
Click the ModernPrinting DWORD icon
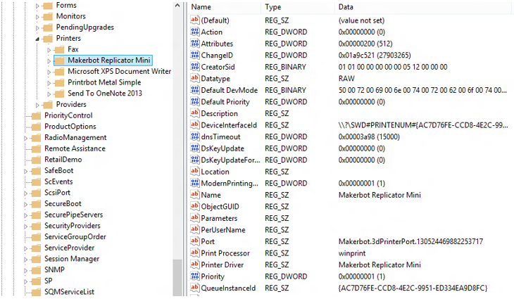click(195, 183)
